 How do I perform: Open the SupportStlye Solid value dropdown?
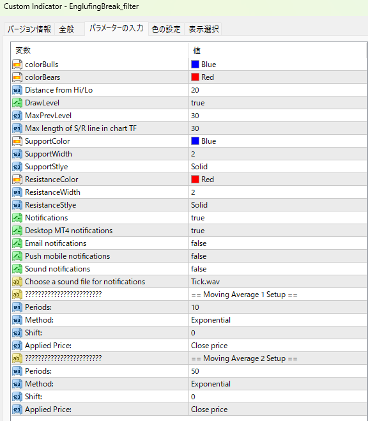click(277, 167)
